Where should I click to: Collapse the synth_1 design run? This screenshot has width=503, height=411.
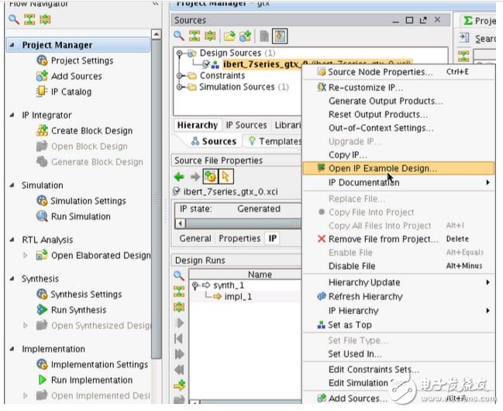[195, 285]
